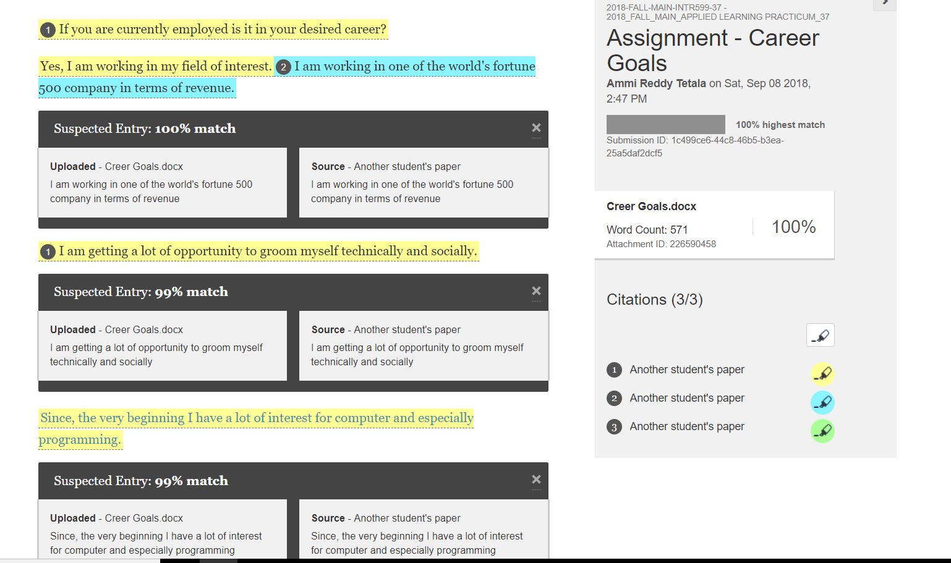Toggle green highlight for citation 3
This screenshot has width=951, height=563.
pyautogui.click(x=822, y=431)
